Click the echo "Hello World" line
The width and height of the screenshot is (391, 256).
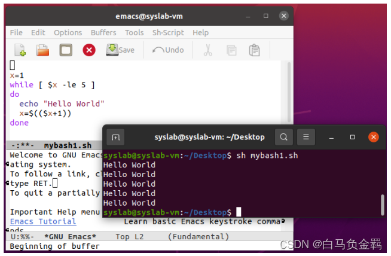(x=62, y=104)
